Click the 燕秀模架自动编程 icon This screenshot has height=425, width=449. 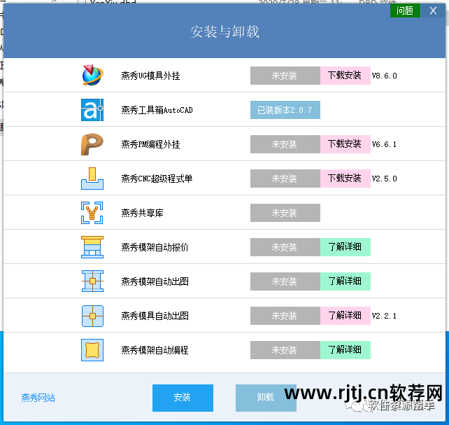pyautogui.click(x=92, y=350)
